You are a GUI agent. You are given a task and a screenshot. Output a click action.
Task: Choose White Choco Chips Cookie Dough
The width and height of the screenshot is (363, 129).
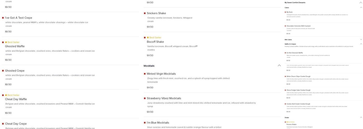pos(298,77)
